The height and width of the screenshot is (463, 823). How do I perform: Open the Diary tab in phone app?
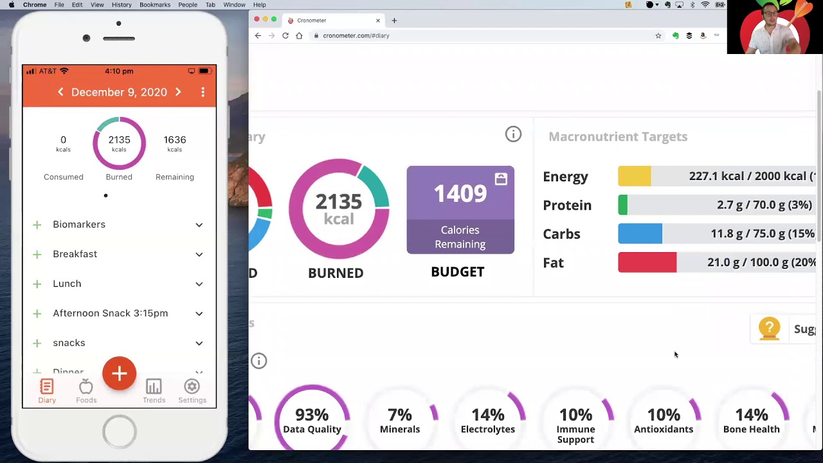tap(46, 391)
